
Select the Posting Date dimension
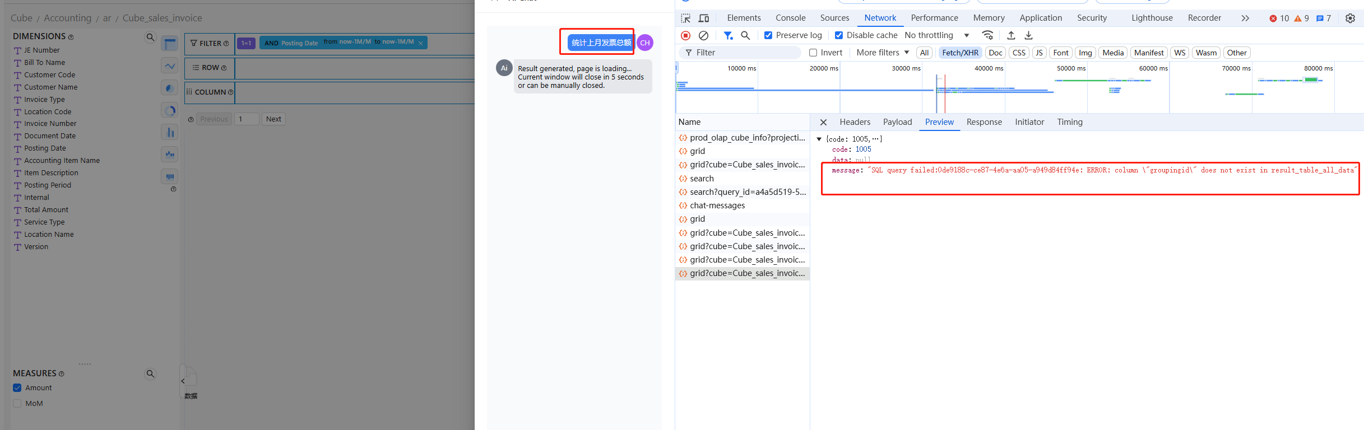click(45, 148)
